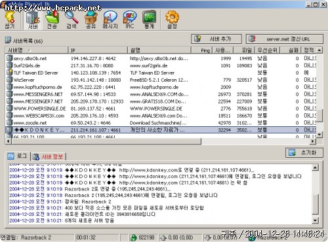The height and width of the screenshot is (242, 328).
Task: Click the server icon beside www.zoozle.net
Action: click(x=9, y=122)
